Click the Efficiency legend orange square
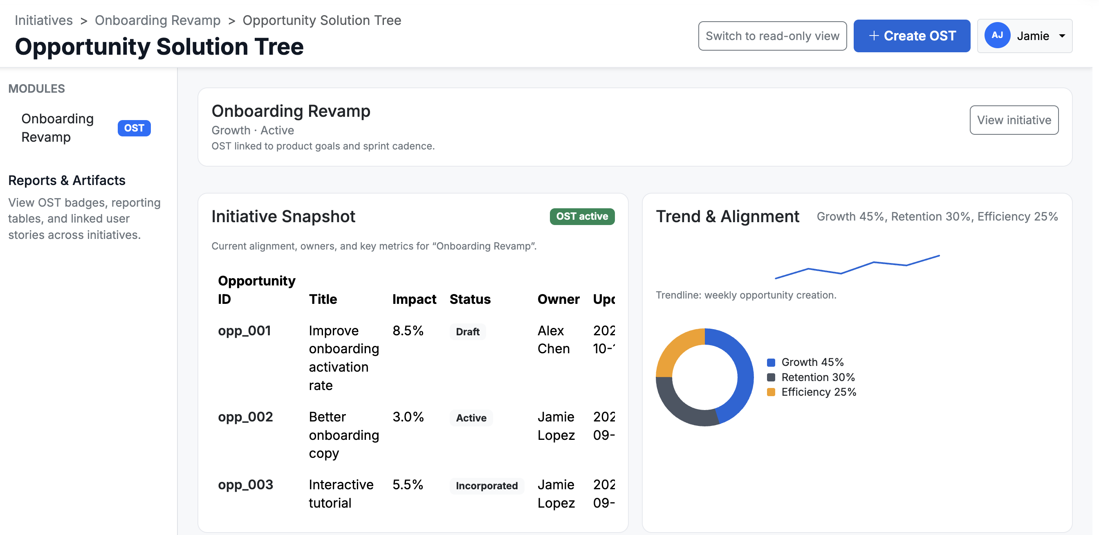This screenshot has height=535, width=1099. tap(771, 392)
